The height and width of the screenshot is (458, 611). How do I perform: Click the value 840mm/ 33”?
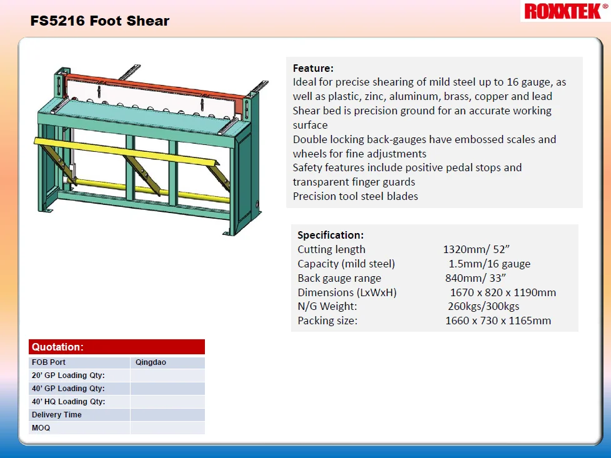(475, 278)
